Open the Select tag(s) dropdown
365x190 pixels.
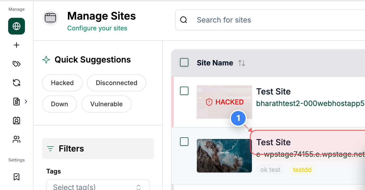[98, 186]
